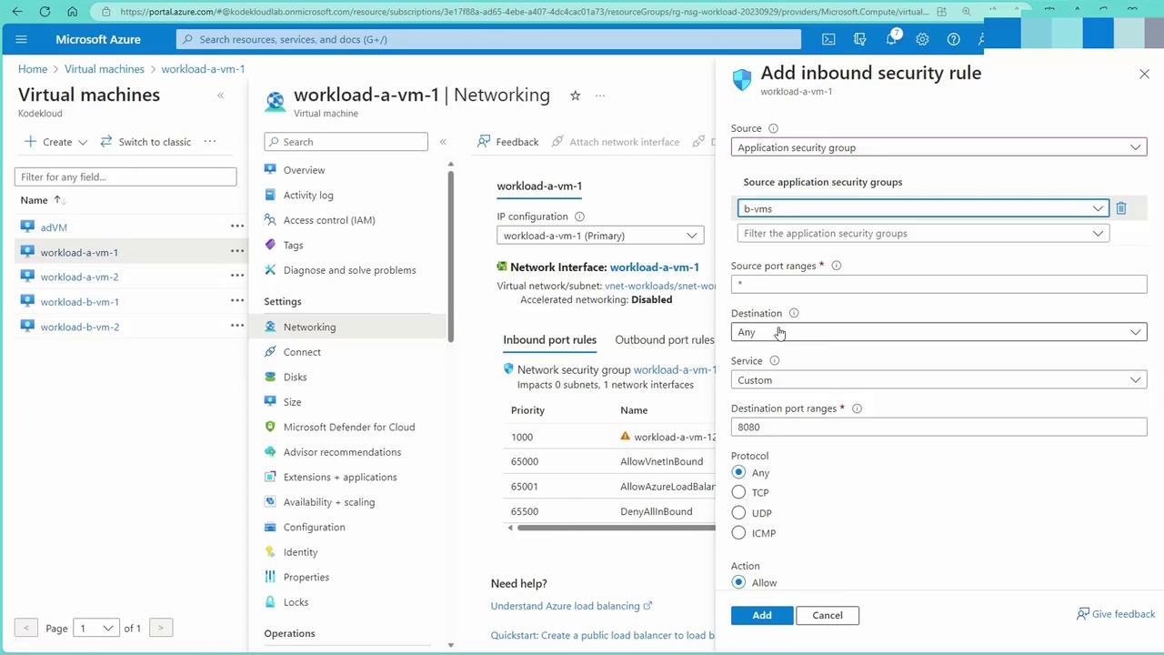Click the Add button

(762, 615)
